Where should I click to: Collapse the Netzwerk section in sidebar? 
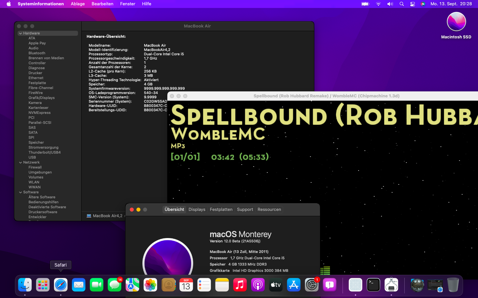(x=21, y=163)
